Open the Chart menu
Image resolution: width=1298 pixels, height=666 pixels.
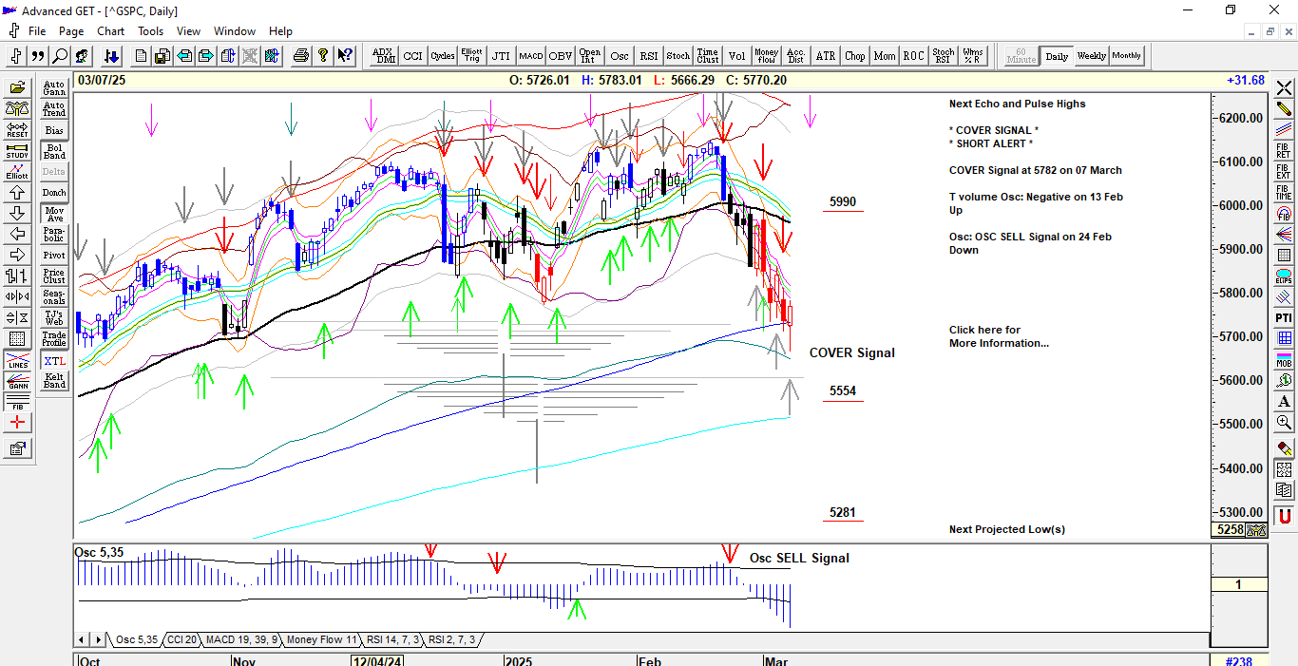pos(110,30)
